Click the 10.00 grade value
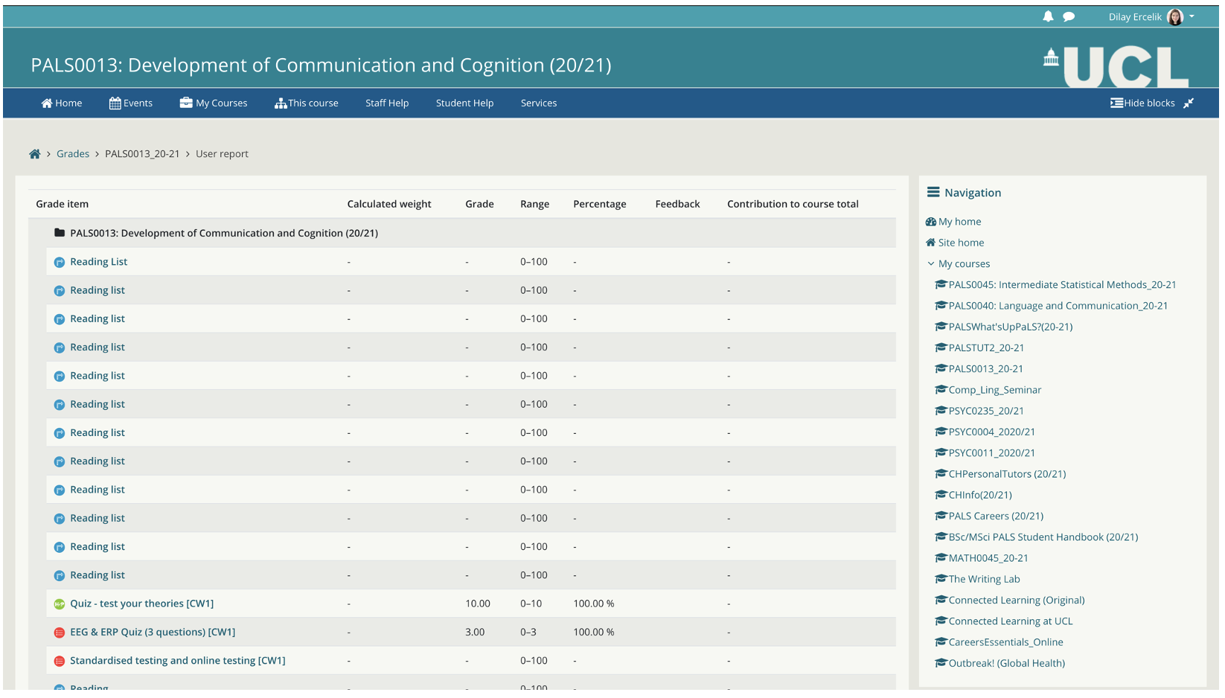This screenshot has width=1225, height=698. 478,603
